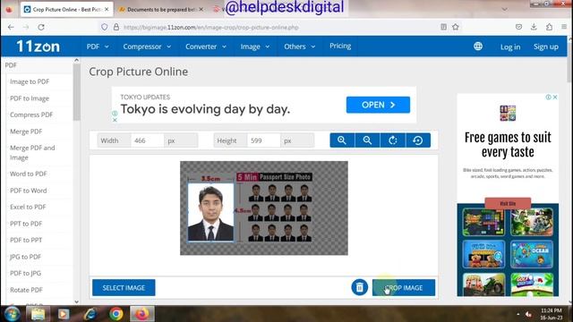The image size is (573, 322).
Task: Open Firefox downloads arrow icon
Action: coord(534,27)
